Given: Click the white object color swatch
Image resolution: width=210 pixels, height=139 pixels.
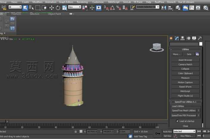Looking at the screenshot, I should [201, 44].
